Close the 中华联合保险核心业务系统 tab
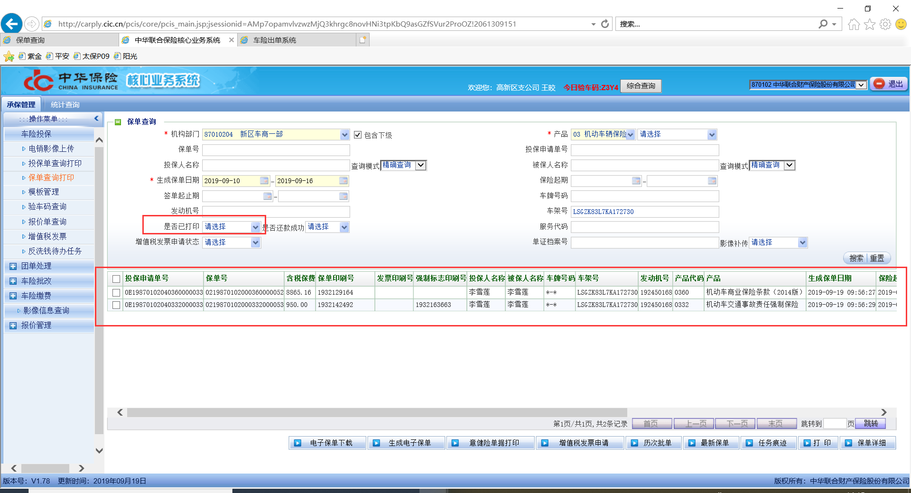911x493 pixels. (x=232, y=40)
